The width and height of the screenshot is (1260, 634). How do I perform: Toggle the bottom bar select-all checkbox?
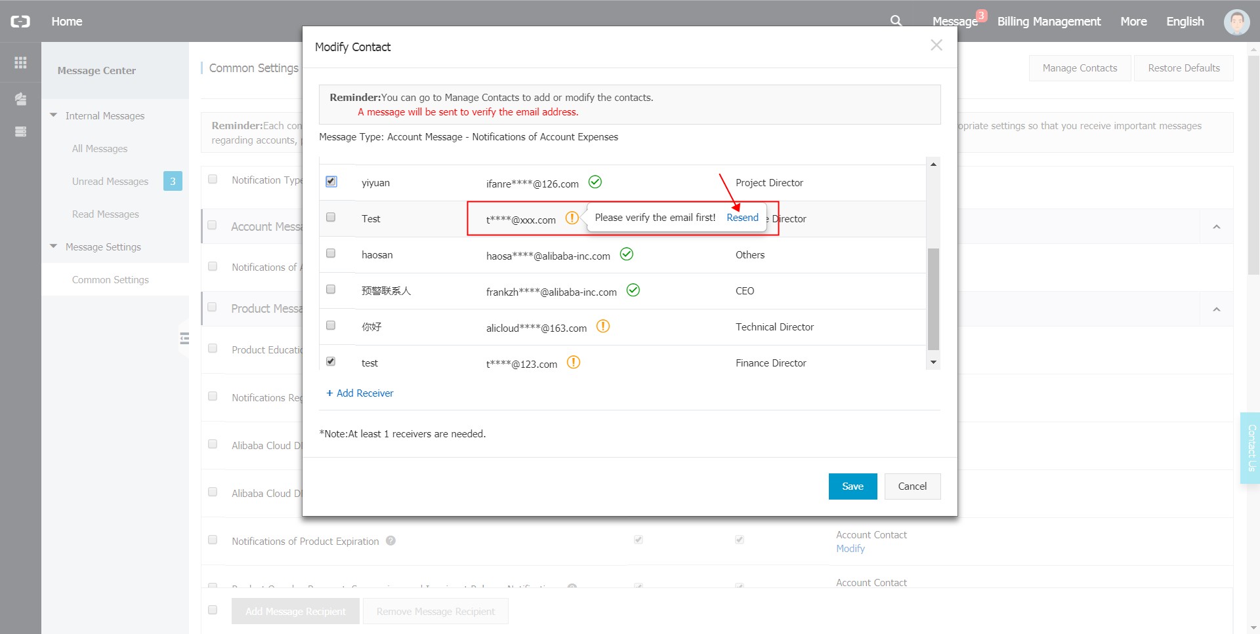click(213, 610)
